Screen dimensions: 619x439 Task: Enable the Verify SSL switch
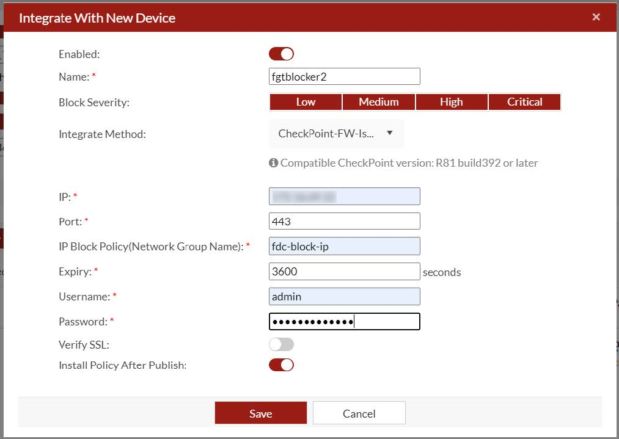click(281, 344)
